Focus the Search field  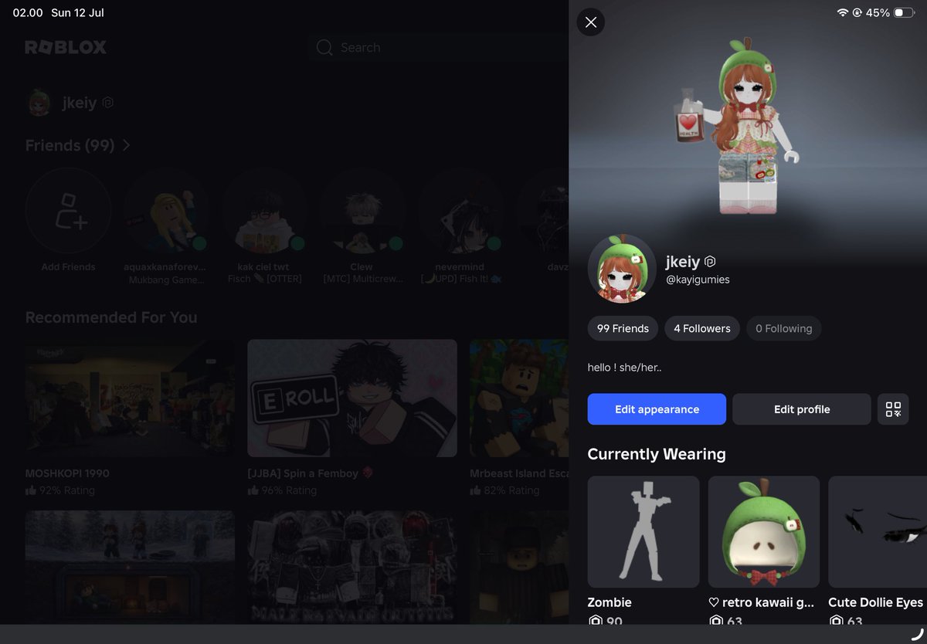pos(438,47)
